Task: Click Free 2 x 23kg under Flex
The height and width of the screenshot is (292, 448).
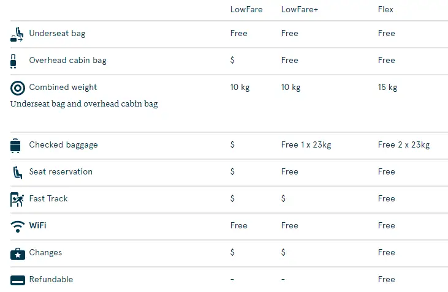Action: tap(403, 144)
